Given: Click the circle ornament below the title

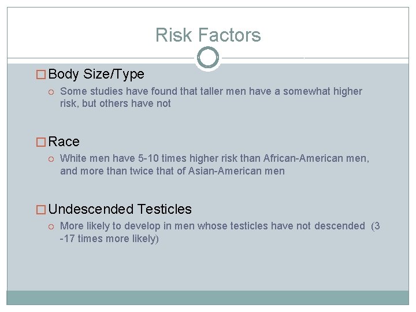Looking at the screenshot, I should 208,58.
